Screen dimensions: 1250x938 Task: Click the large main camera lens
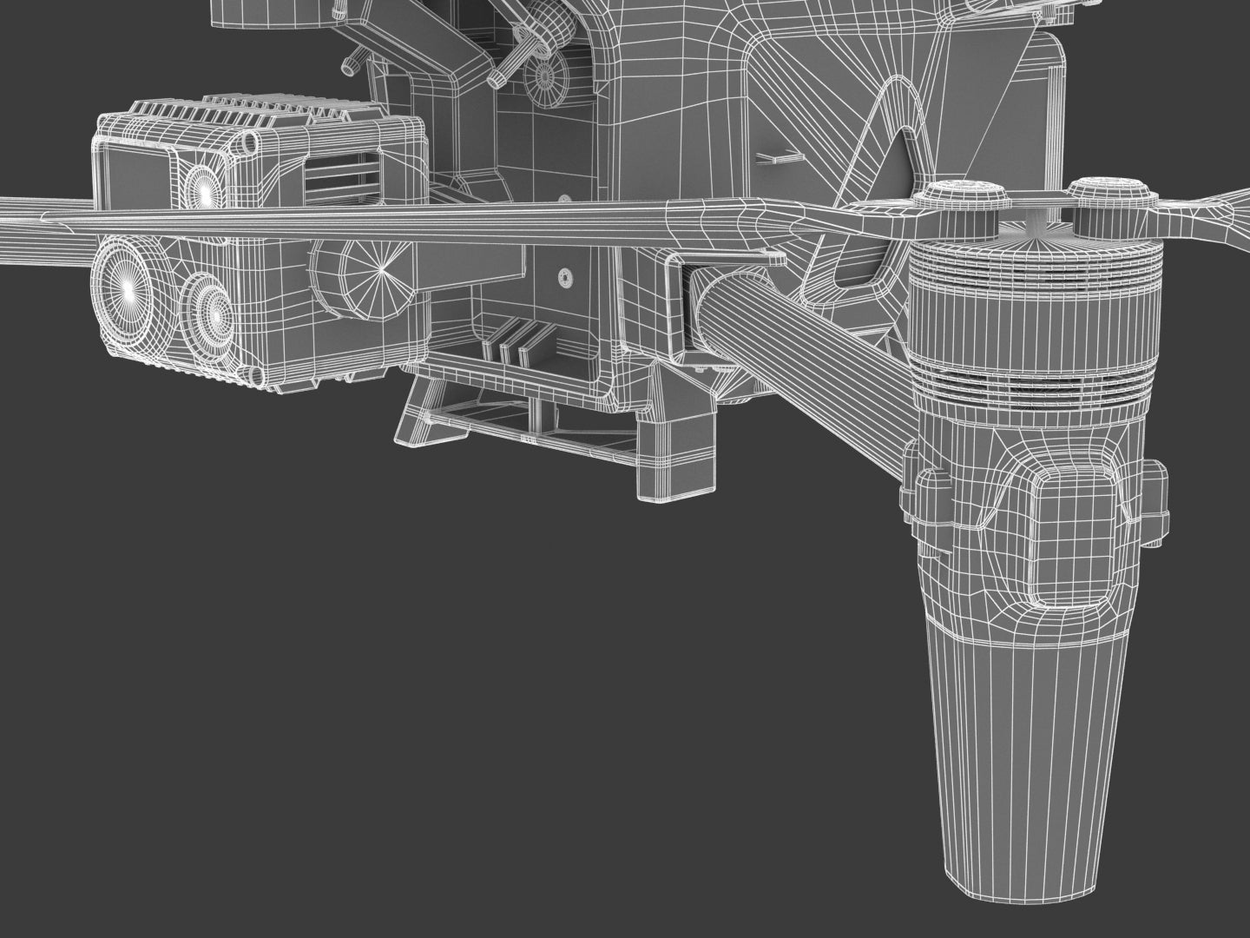pos(128,286)
